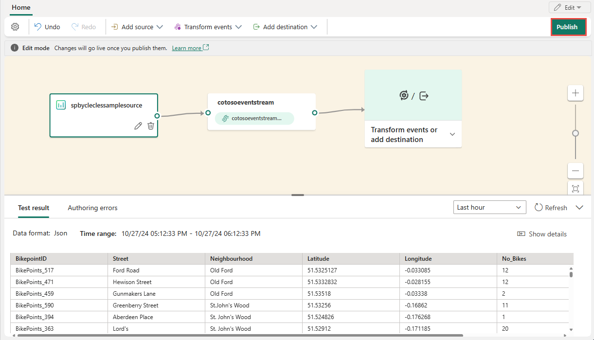The width and height of the screenshot is (594, 340).
Task: Open the Learn more link
Action: click(x=187, y=48)
